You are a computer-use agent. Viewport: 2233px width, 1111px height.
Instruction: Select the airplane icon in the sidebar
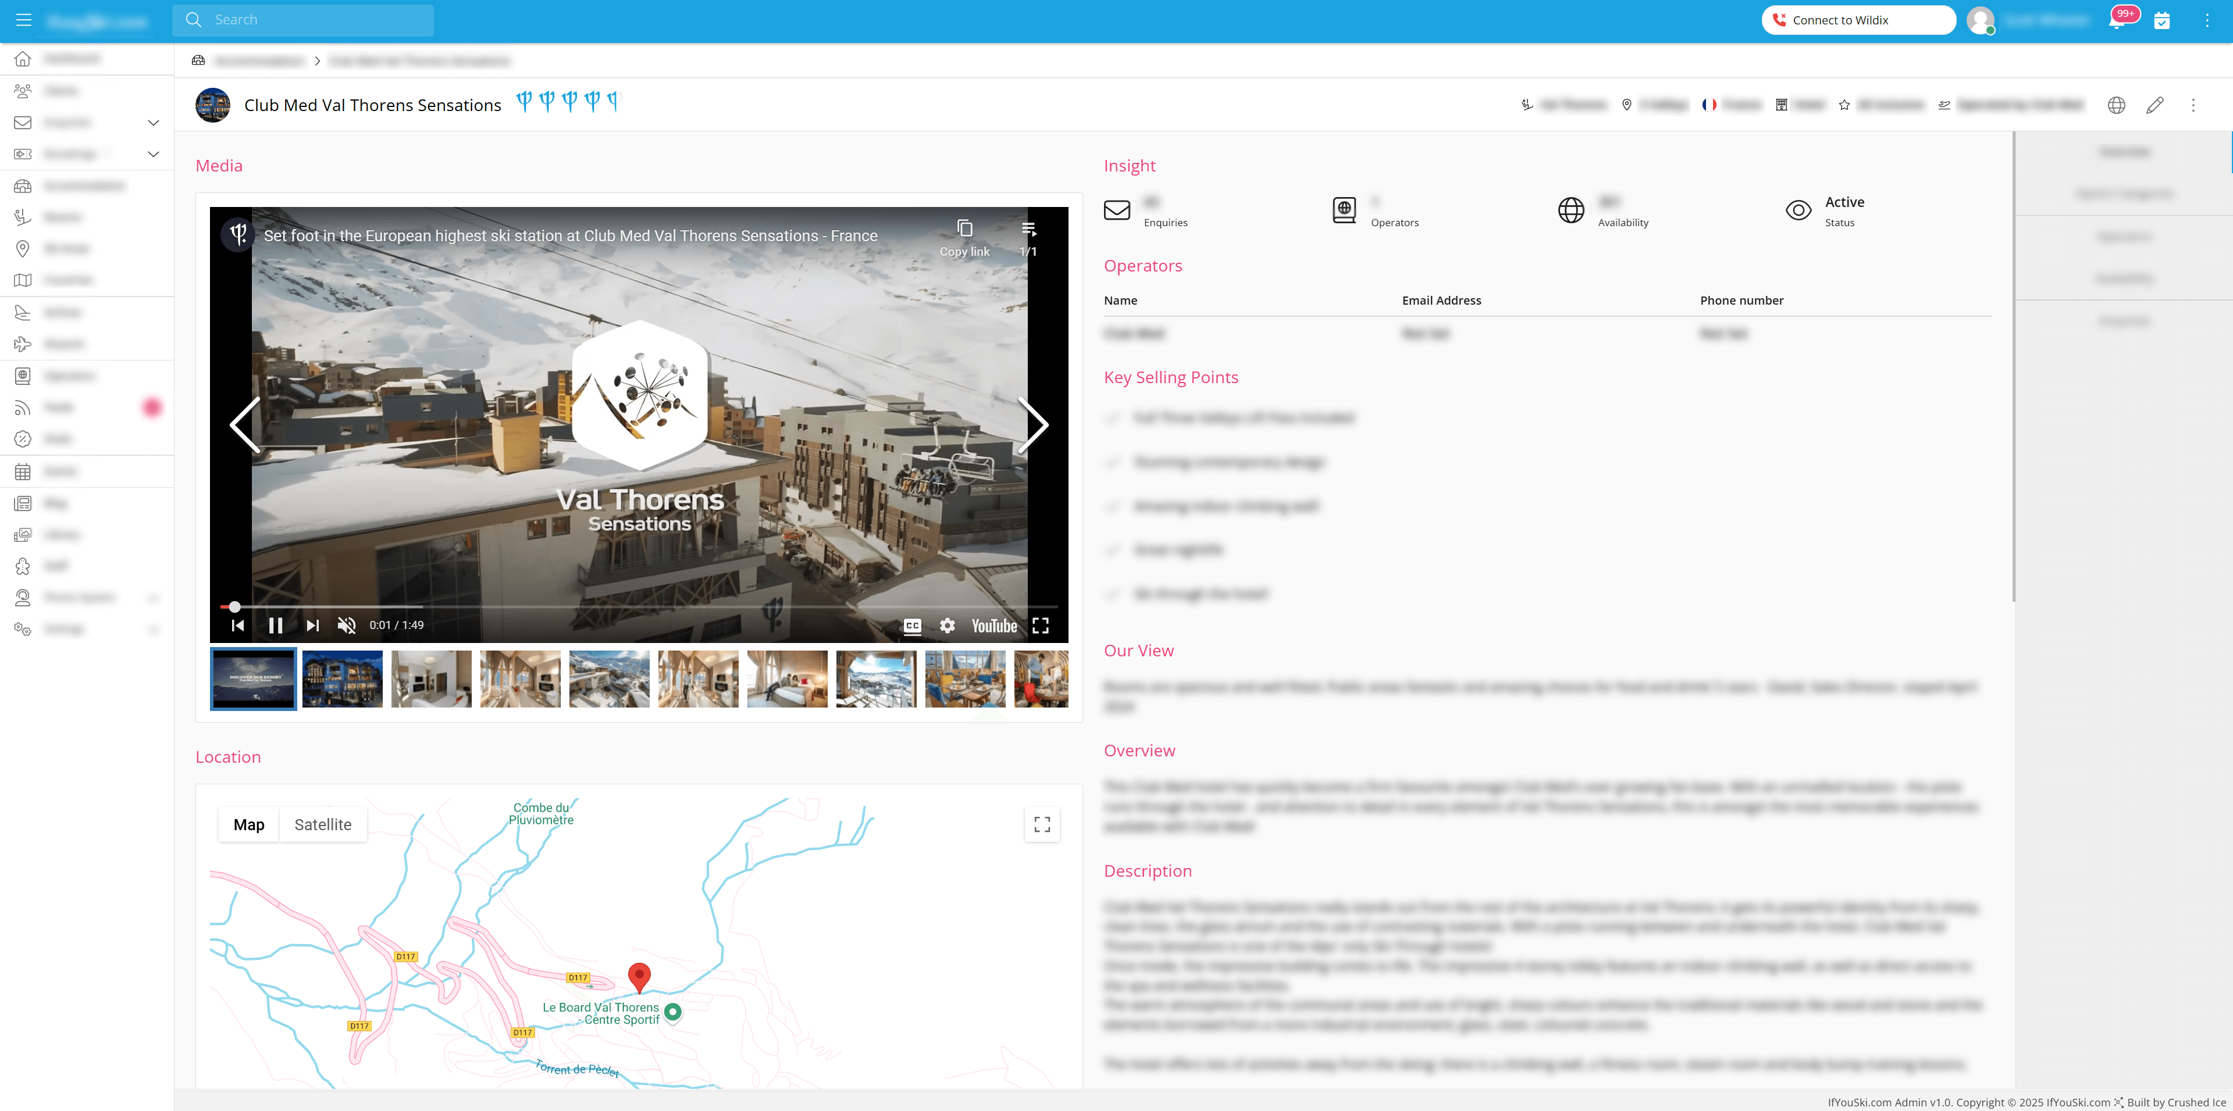coord(23,344)
